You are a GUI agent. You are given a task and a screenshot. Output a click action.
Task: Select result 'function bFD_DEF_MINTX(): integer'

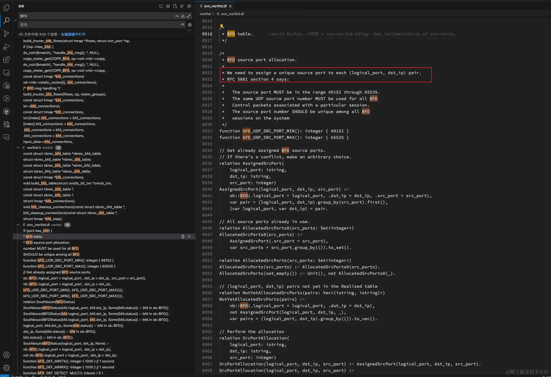pyautogui.click(x=69, y=361)
